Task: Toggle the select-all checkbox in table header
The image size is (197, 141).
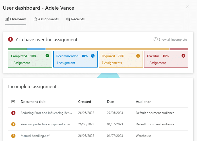Action: pyautogui.click(x=13, y=102)
